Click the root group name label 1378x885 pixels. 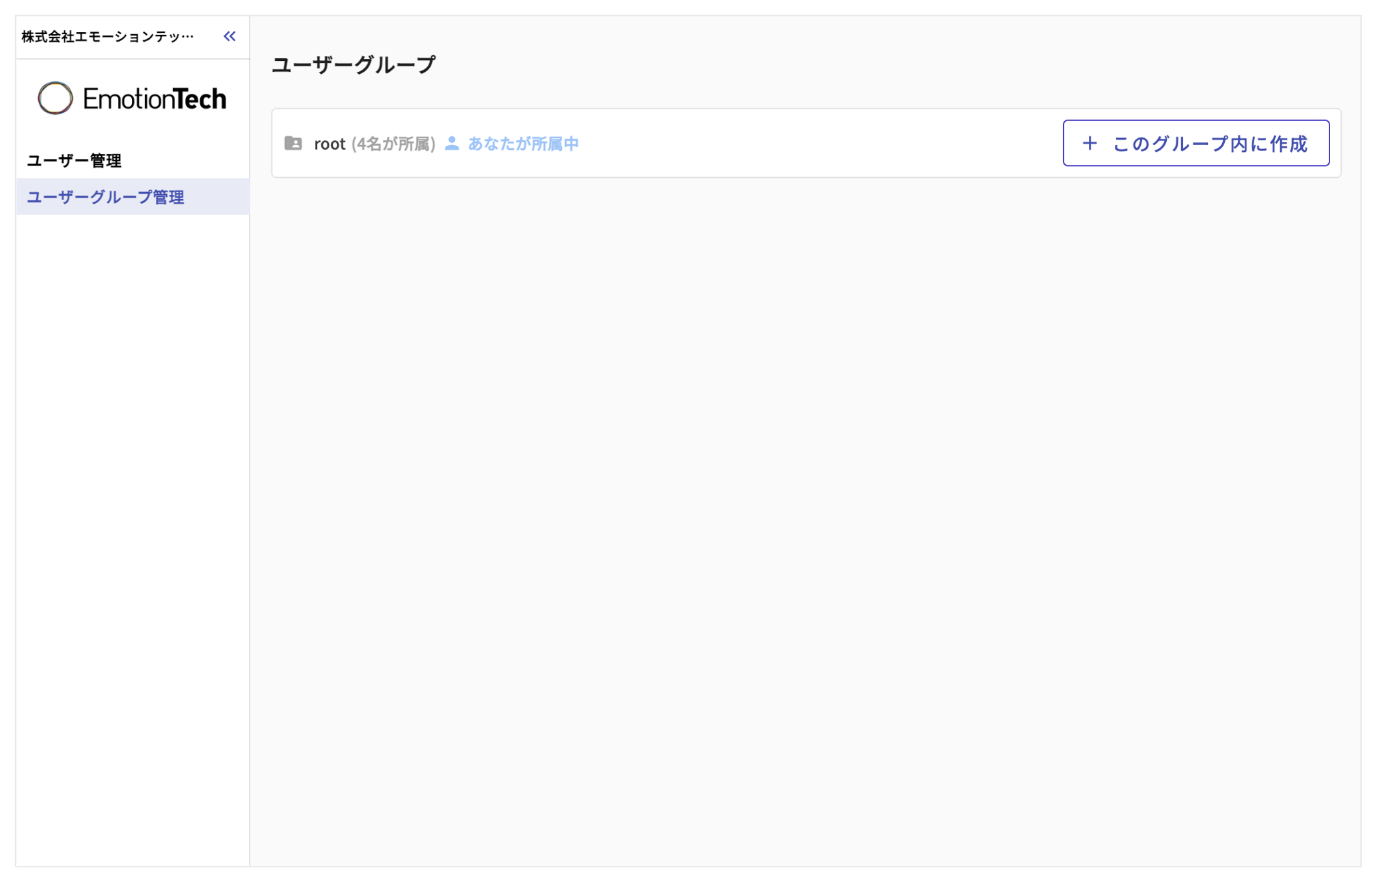(x=329, y=144)
